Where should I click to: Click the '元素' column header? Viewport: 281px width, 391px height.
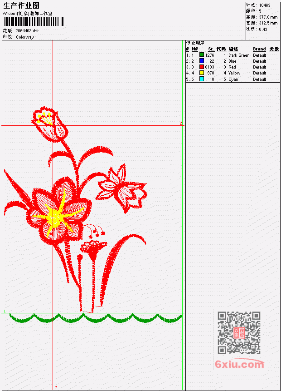274,49
